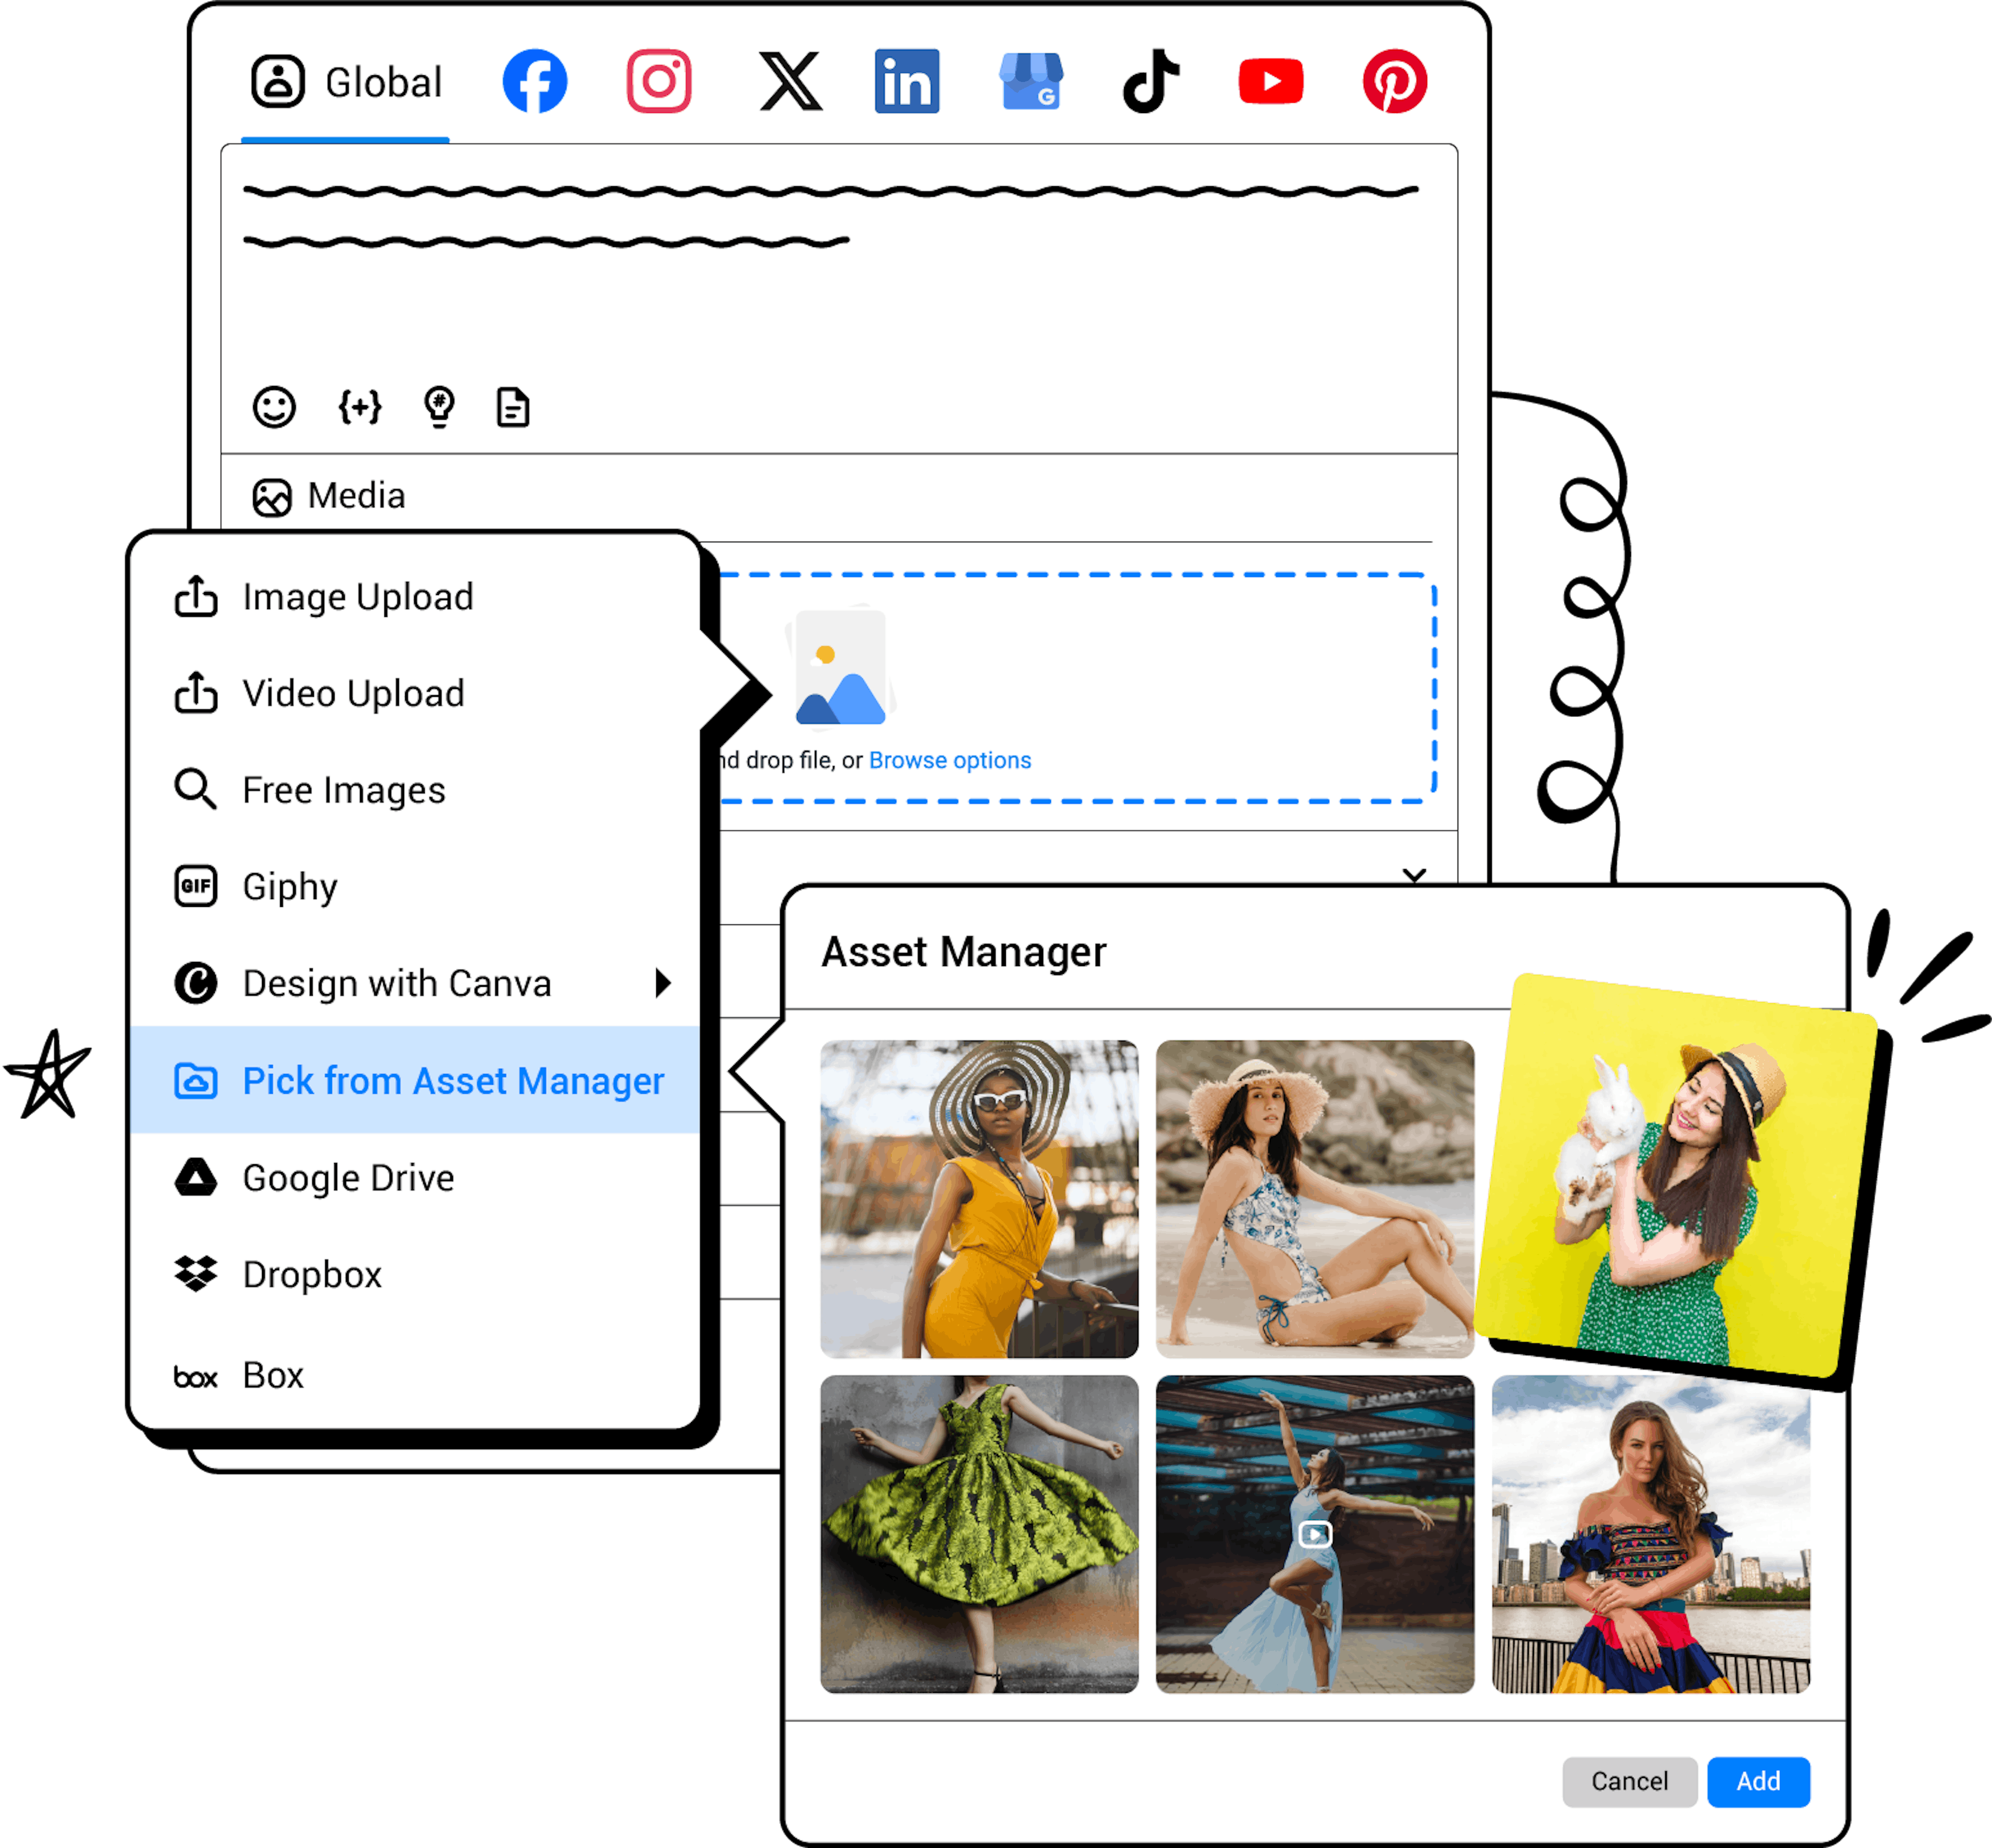Viewport: 1992px width, 1848px height.
Task: Choose Dropbox from menu
Action: pyautogui.click(x=414, y=1274)
